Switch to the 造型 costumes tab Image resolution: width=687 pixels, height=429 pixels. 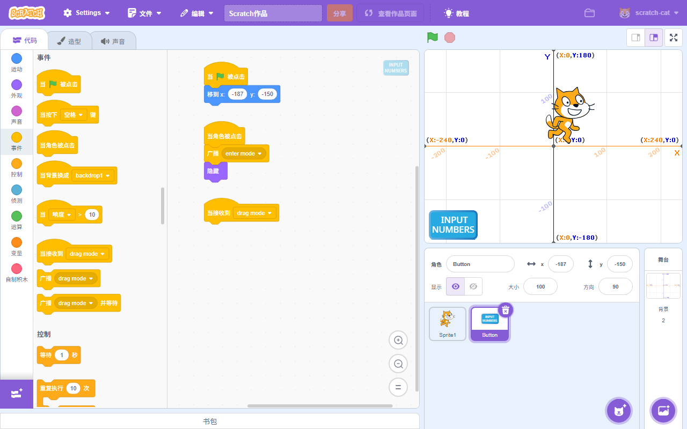pyautogui.click(x=69, y=41)
